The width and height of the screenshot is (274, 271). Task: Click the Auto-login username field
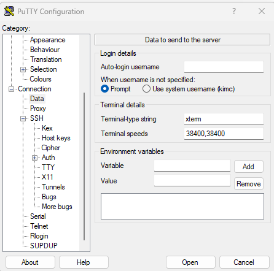(x=224, y=67)
